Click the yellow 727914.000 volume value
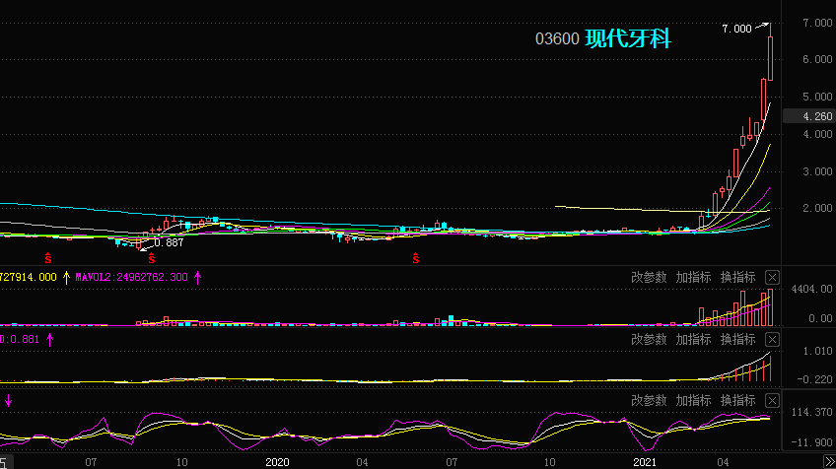The width and height of the screenshot is (836, 469). (28, 277)
